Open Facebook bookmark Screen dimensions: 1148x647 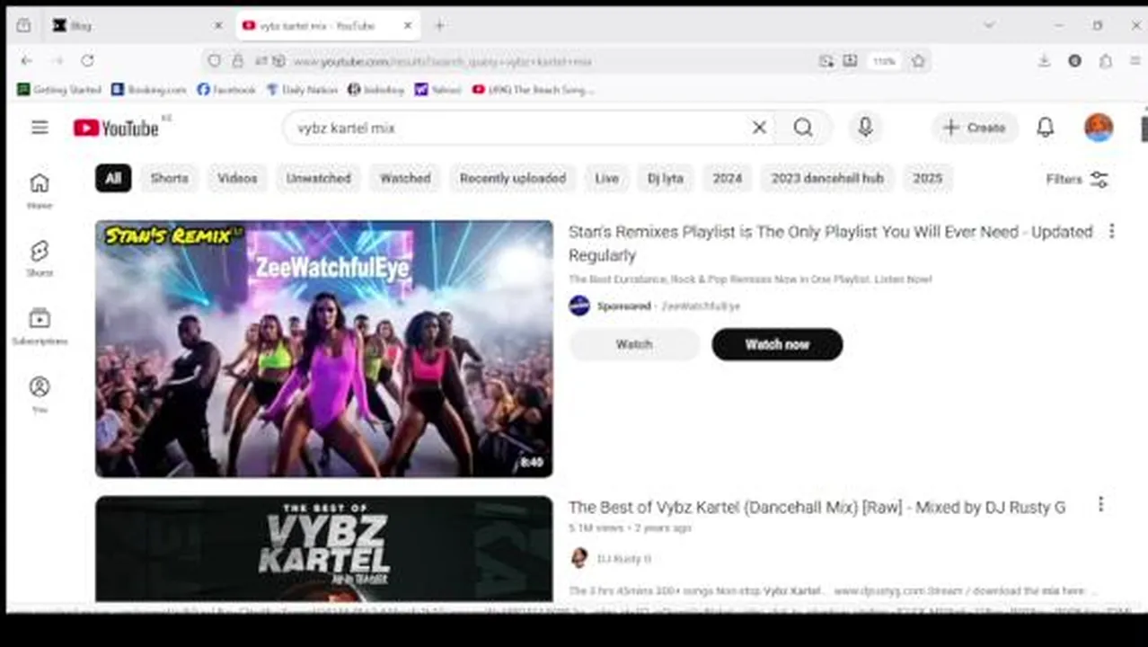(x=226, y=90)
